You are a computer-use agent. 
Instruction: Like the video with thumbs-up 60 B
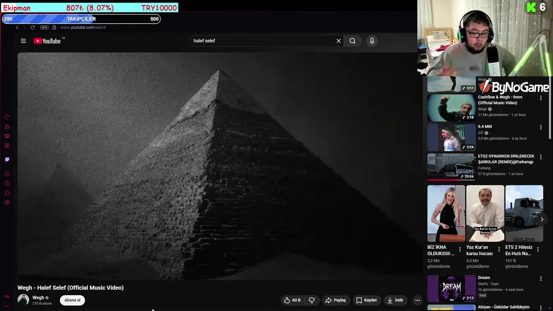292,300
